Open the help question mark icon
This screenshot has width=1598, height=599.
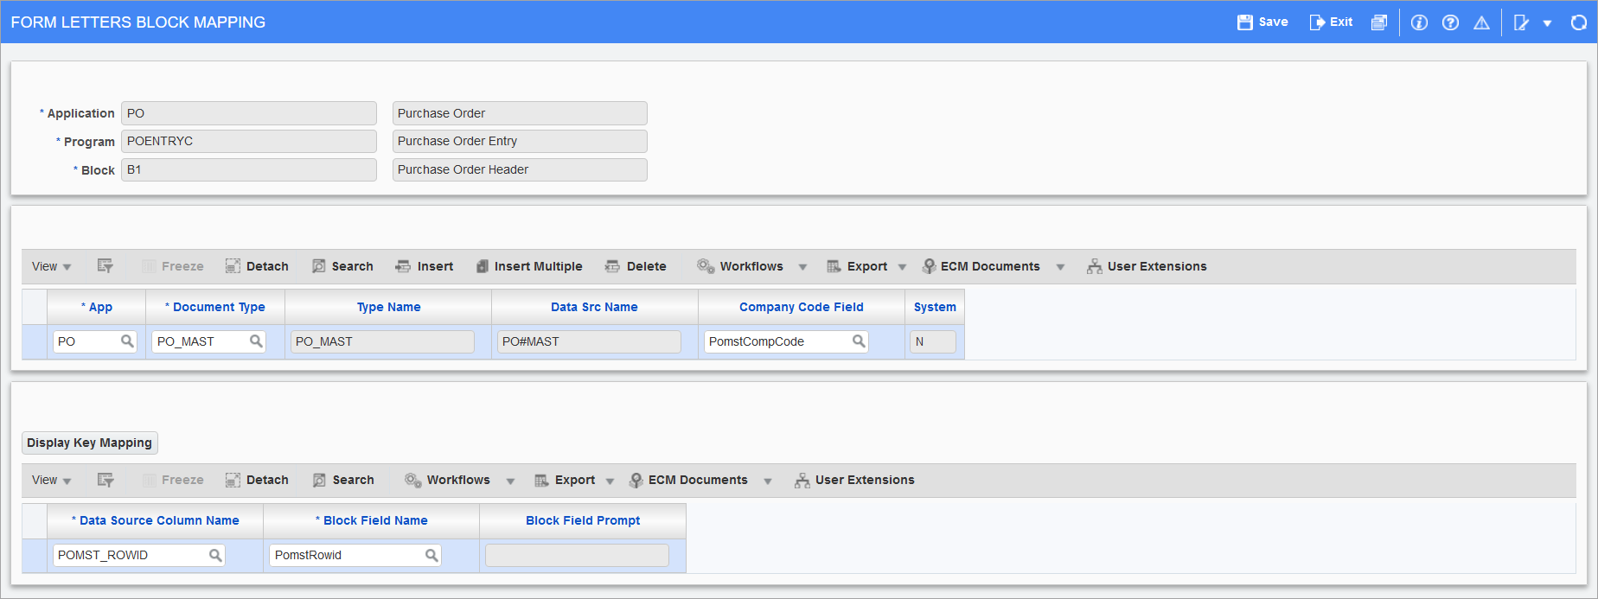pyautogui.click(x=1450, y=22)
